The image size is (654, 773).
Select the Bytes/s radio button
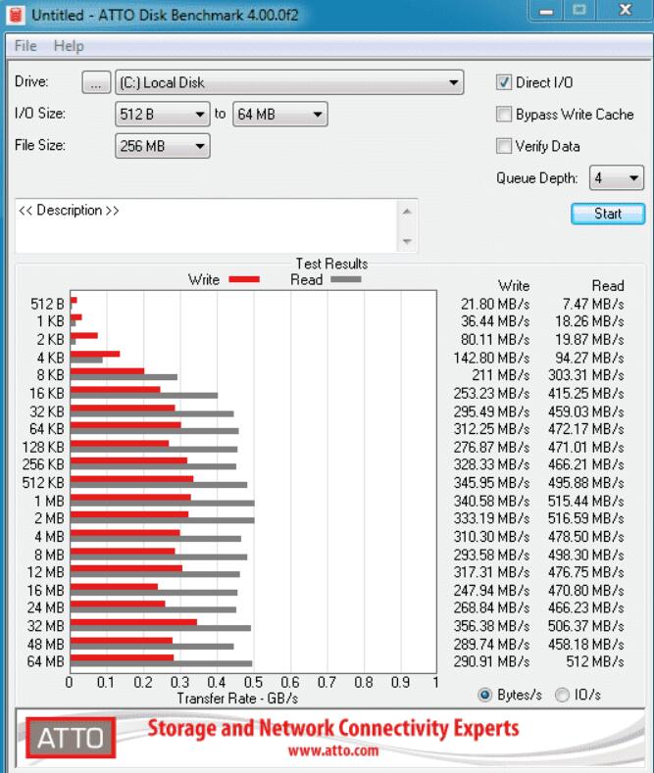[484, 695]
